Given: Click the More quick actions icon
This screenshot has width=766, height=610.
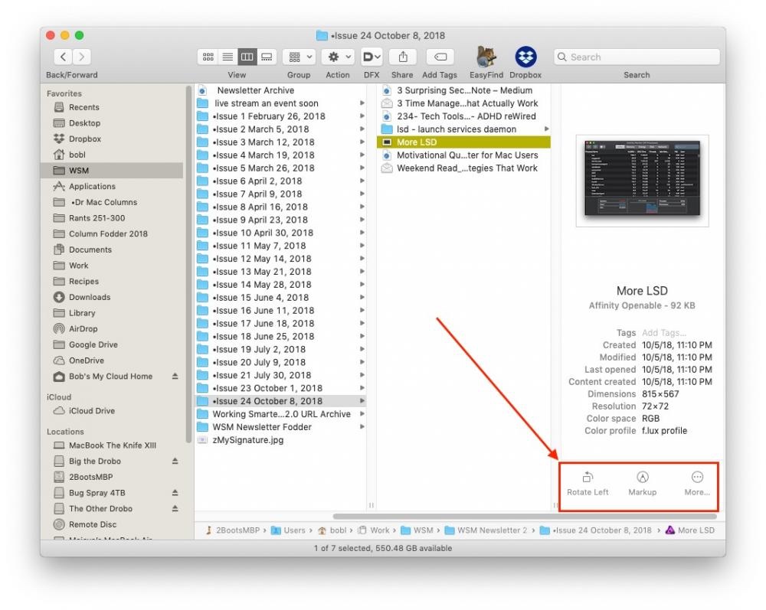Looking at the screenshot, I should pyautogui.click(x=696, y=478).
